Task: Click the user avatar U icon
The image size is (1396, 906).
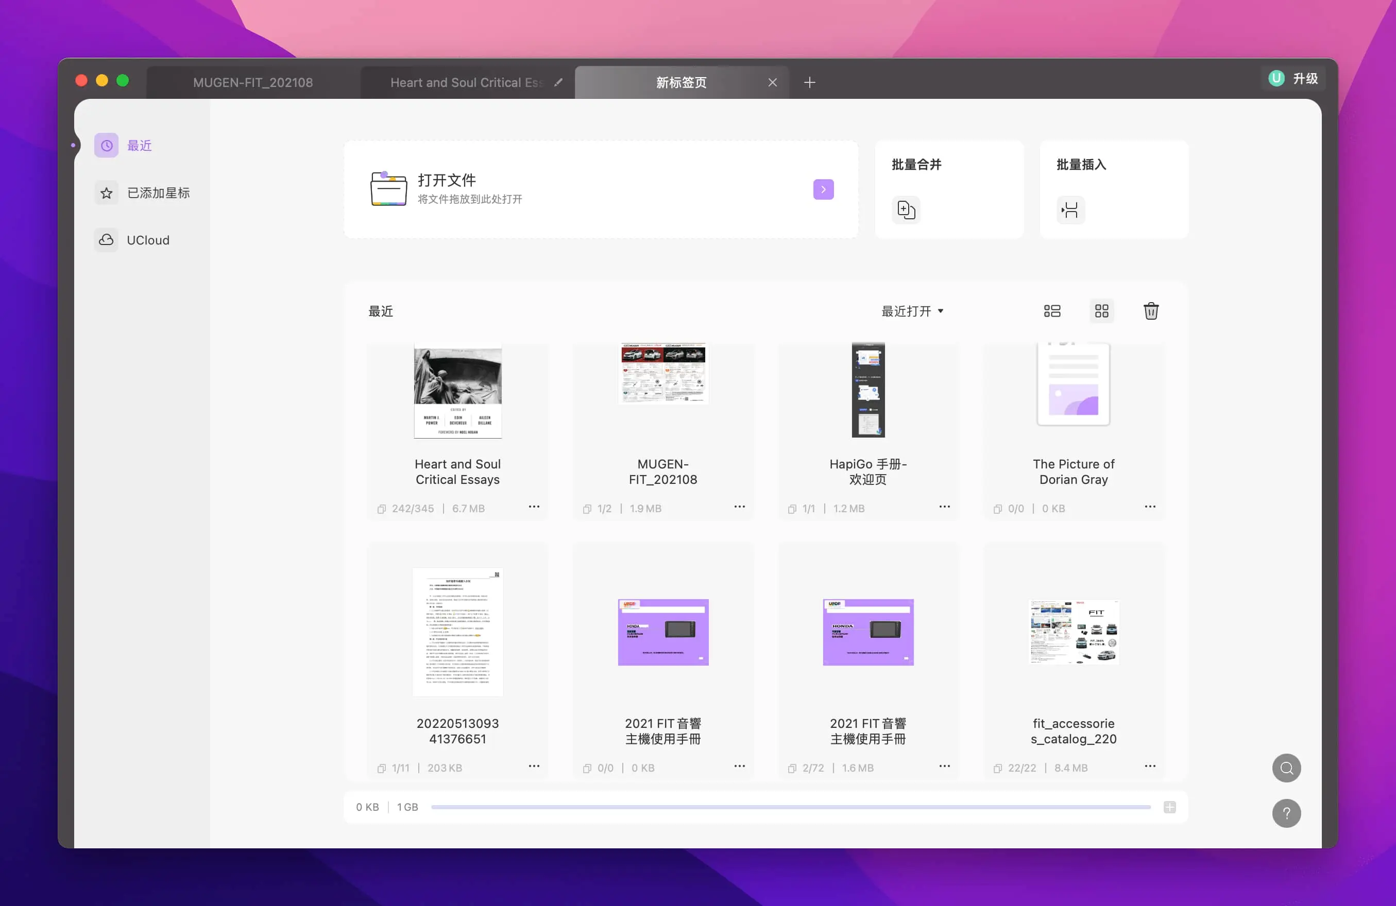Action: click(1276, 79)
